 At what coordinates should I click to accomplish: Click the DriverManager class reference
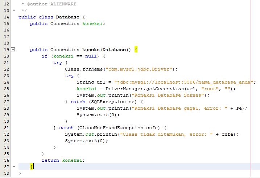(124, 89)
